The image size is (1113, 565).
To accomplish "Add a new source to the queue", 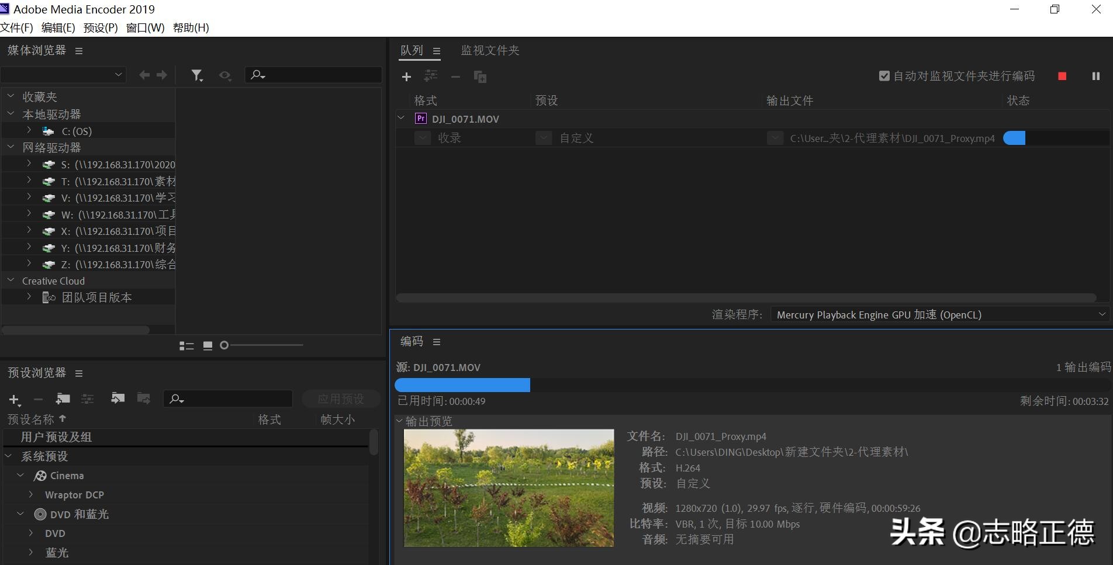I will (x=406, y=77).
